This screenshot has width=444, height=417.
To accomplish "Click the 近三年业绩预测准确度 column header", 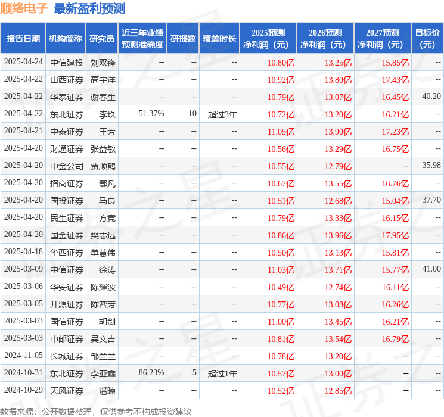I will (142, 39).
